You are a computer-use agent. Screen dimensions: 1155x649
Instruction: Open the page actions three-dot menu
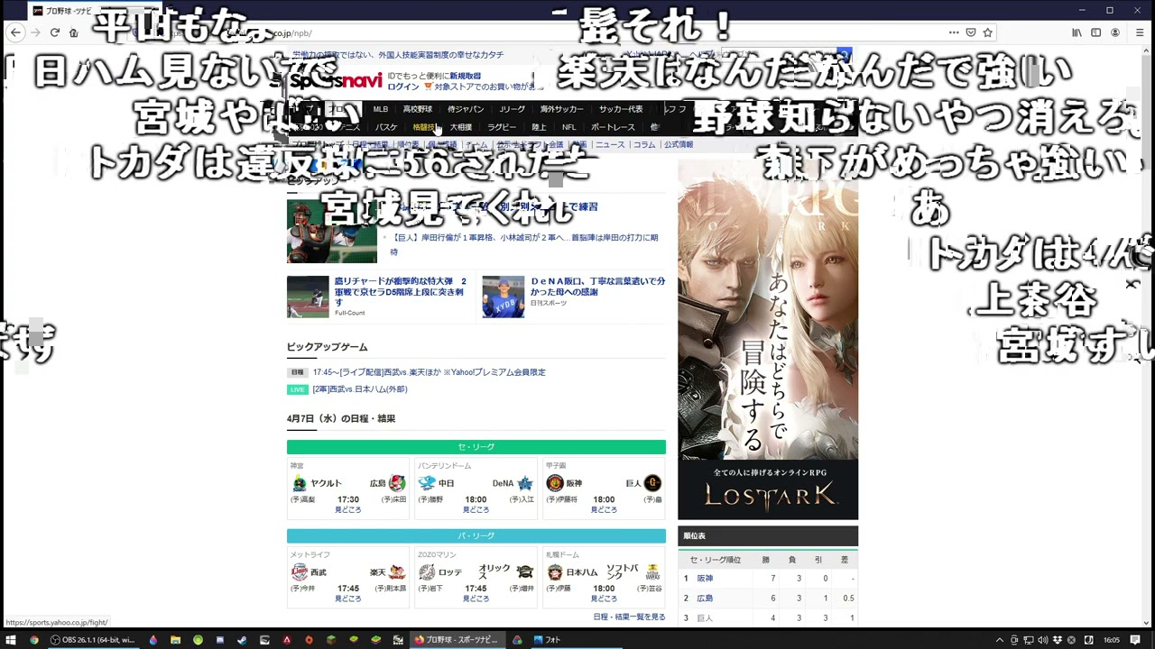pos(954,32)
